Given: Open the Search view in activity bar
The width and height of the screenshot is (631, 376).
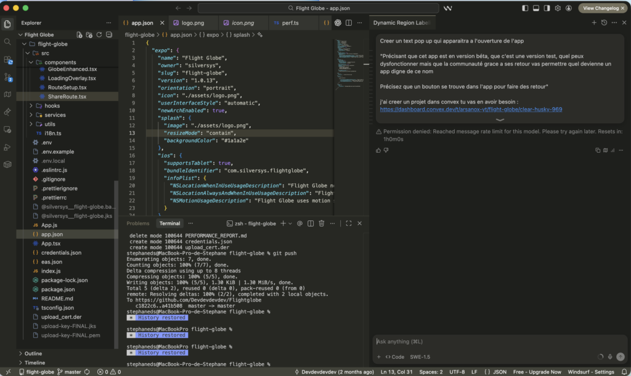Looking at the screenshot, I should click(7, 42).
